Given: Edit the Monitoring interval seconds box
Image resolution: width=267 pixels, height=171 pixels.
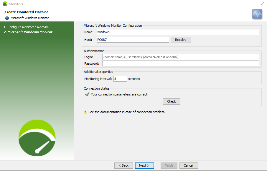Looking at the screenshot, I should pyautogui.click(x=120, y=79).
